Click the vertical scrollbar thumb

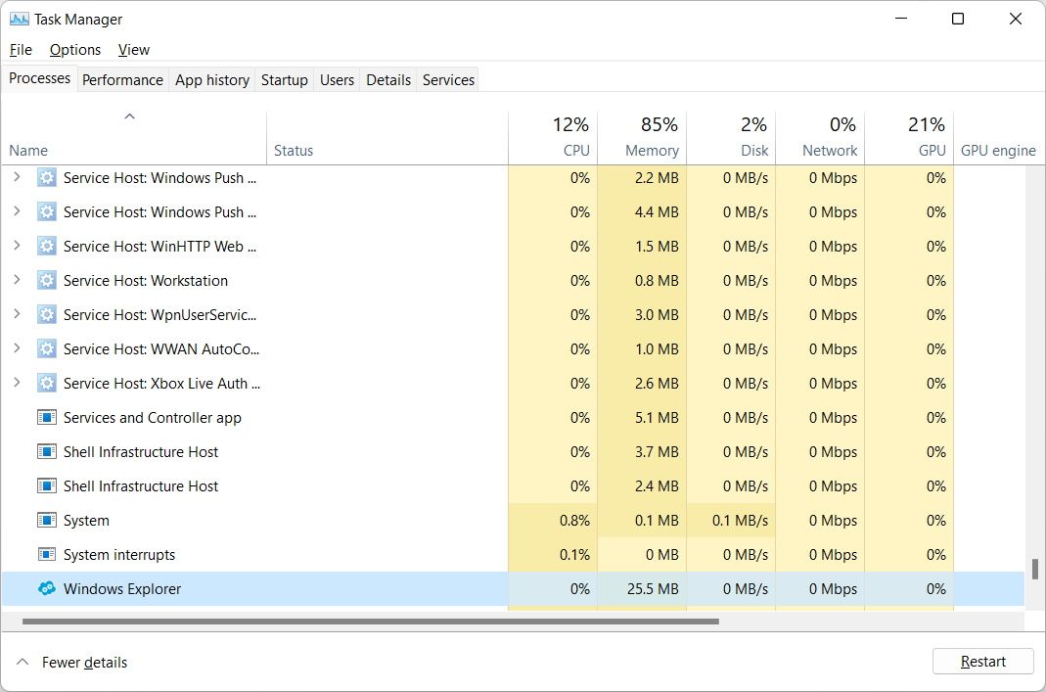tap(1034, 569)
